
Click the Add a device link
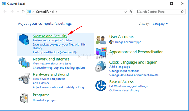(x=41, y=83)
